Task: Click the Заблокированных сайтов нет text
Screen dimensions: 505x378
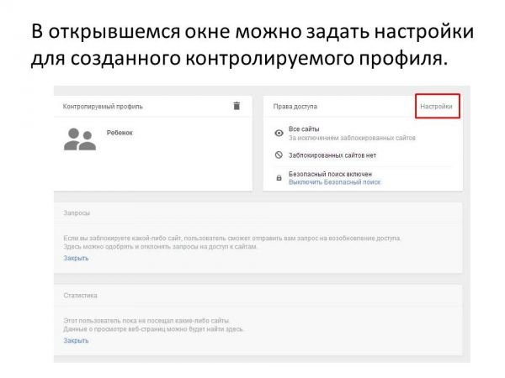Action: click(x=331, y=155)
